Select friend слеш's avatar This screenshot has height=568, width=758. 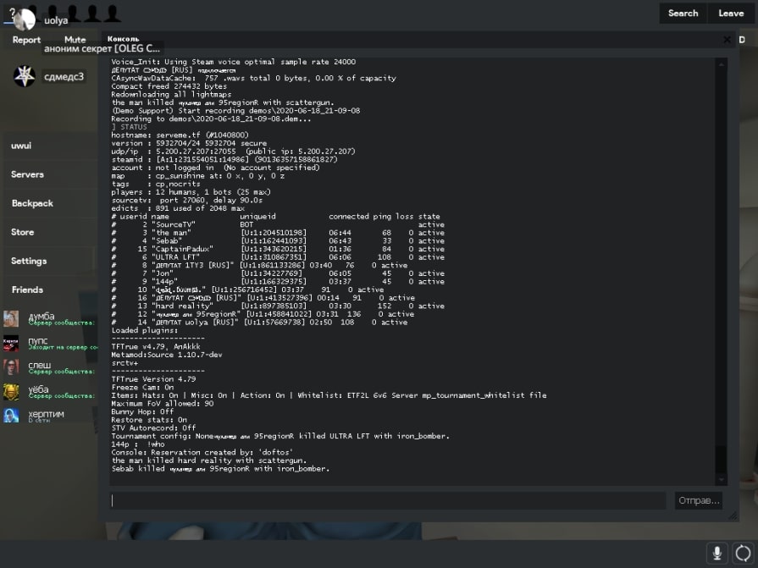(x=11, y=367)
